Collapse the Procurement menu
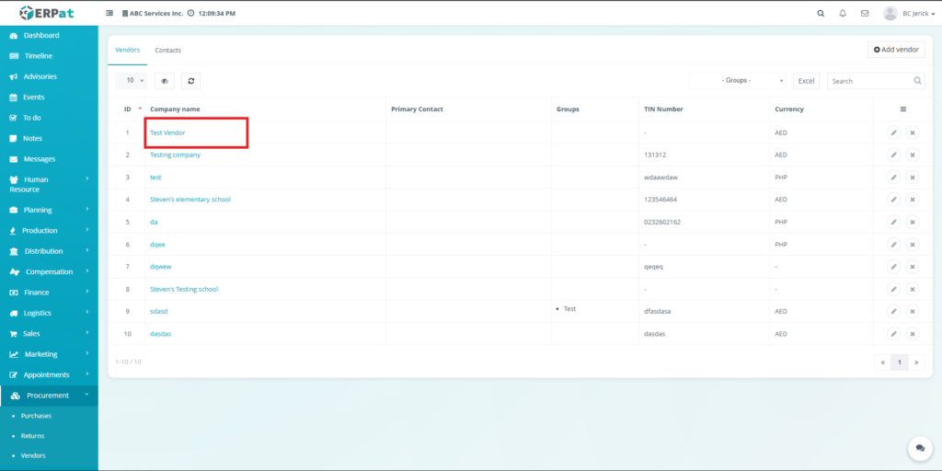The height and width of the screenshot is (471, 942). (49, 396)
